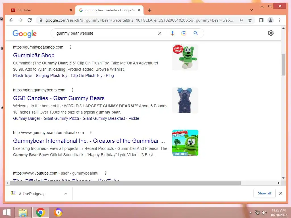Click in the Google search input field

click(106, 33)
